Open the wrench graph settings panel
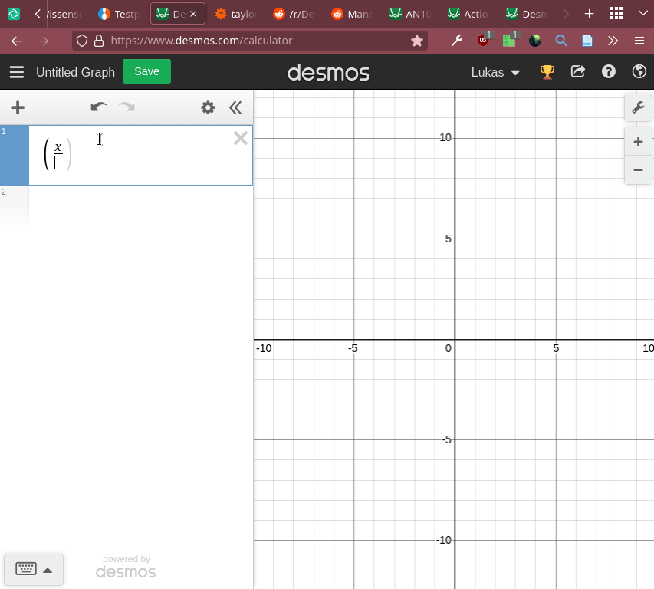The width and height of the screenshot is (654, 589). click(638, 107)
